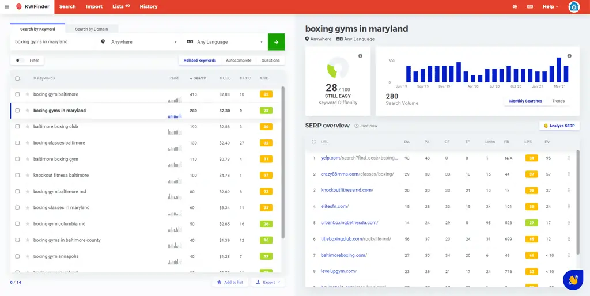590x296 pixels.
Task: Switch to Search by Domain tab
Action: (x=92, y=29)
